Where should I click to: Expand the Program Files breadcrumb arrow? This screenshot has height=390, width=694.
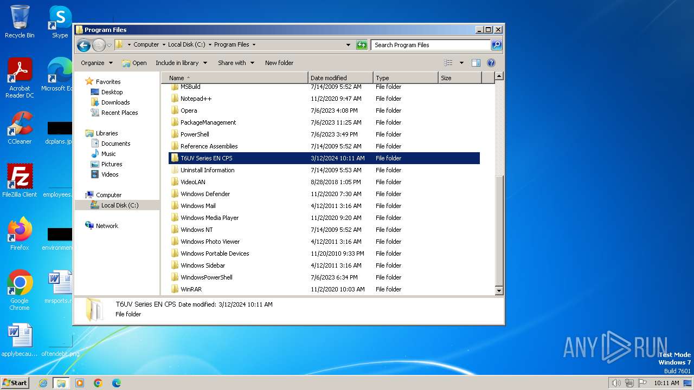tap(254, 45)
